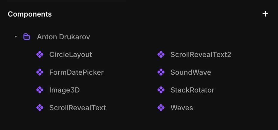Viewport: 278px width, 130px height.
Task: Click the Image3D component icon
Action: [40, 90]
